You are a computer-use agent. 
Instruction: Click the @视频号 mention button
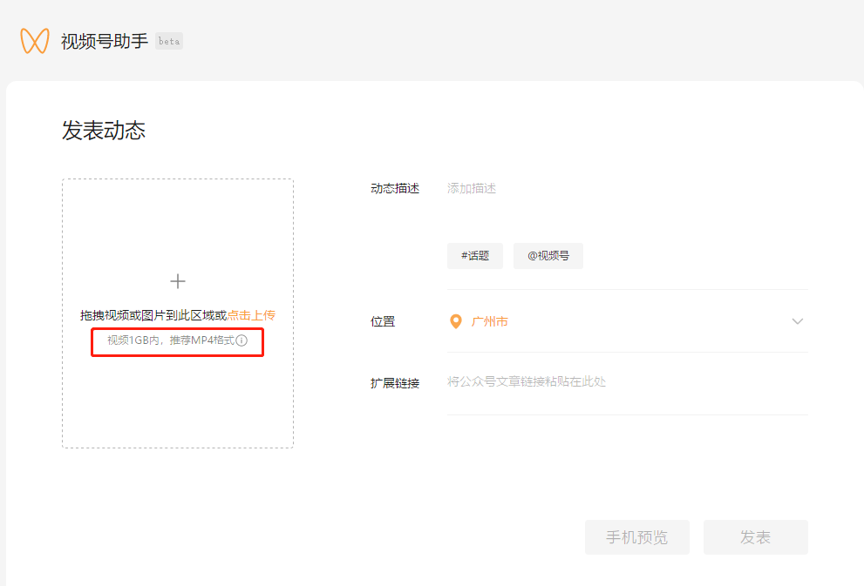548,256
